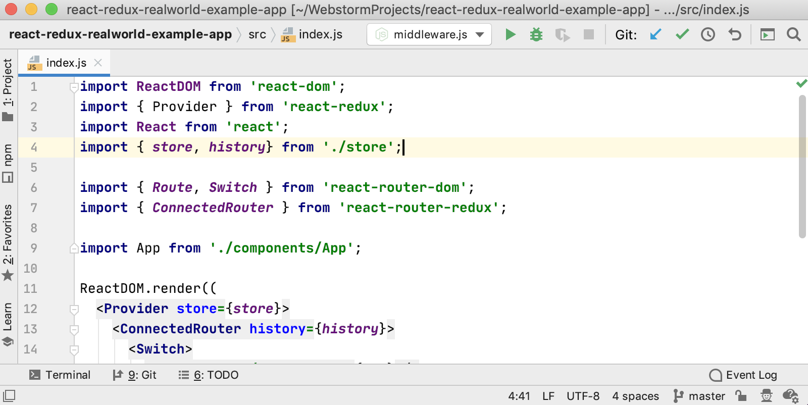The height and width of the screenshot is (405, 808).
Task: Click 'react-router-dom' string on line 6
Action: tap(395, 187)
